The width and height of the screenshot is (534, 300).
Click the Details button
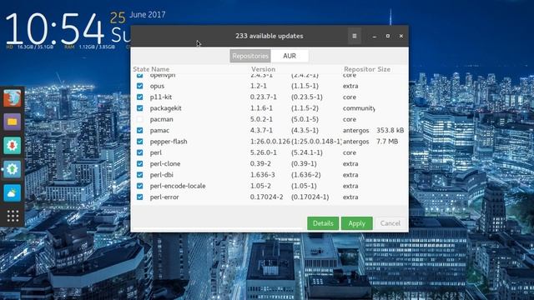tap(323, 223)
